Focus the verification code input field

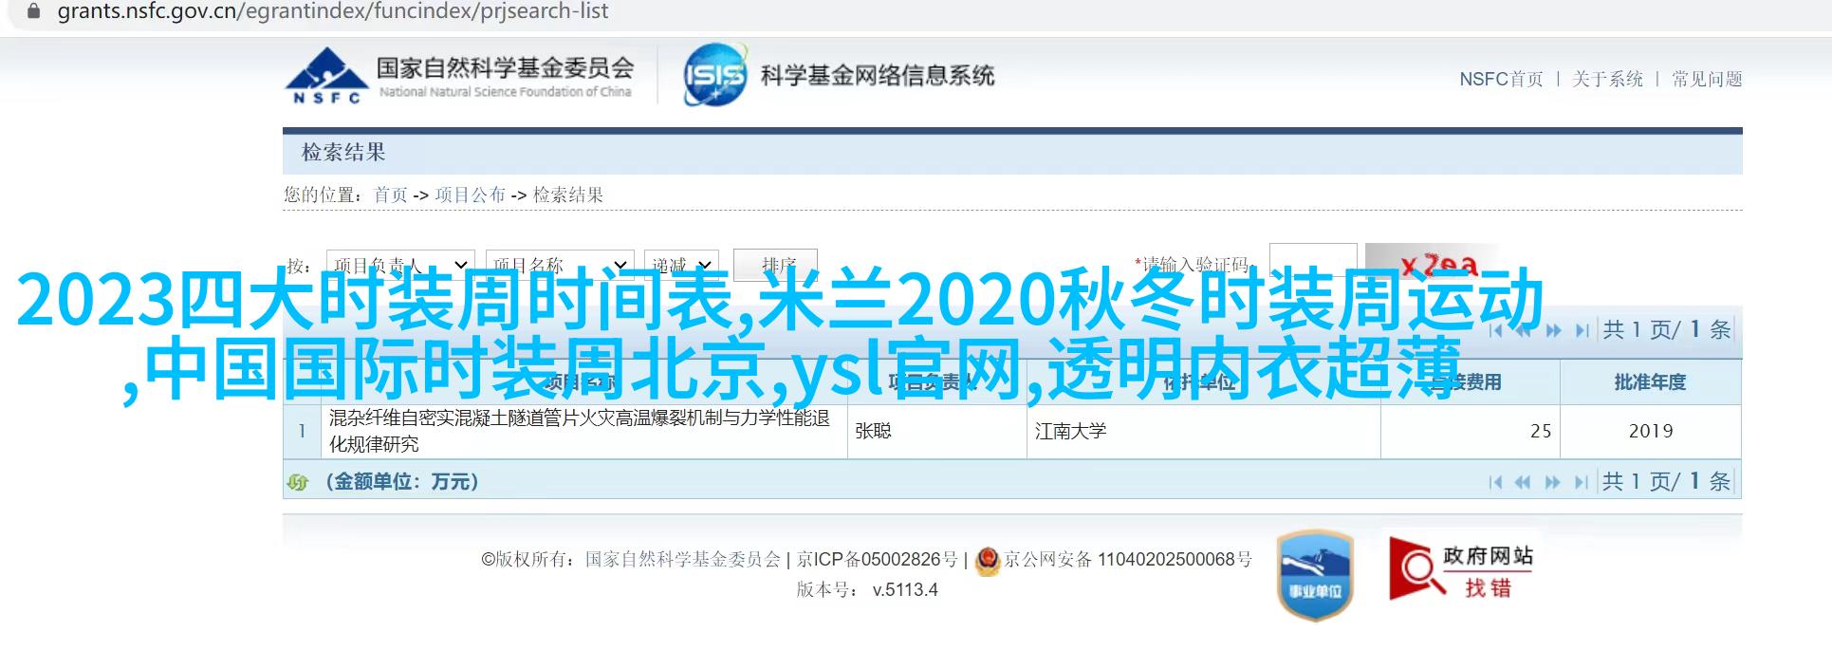coord(1313,262)
